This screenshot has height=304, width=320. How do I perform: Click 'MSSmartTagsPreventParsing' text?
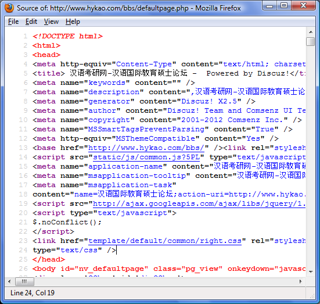(146, 129)
